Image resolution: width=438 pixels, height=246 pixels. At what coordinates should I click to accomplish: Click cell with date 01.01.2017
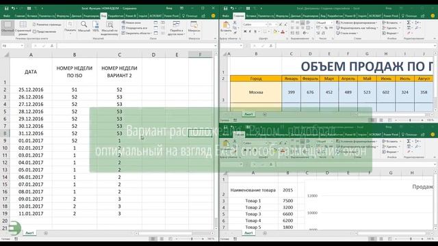31,141
